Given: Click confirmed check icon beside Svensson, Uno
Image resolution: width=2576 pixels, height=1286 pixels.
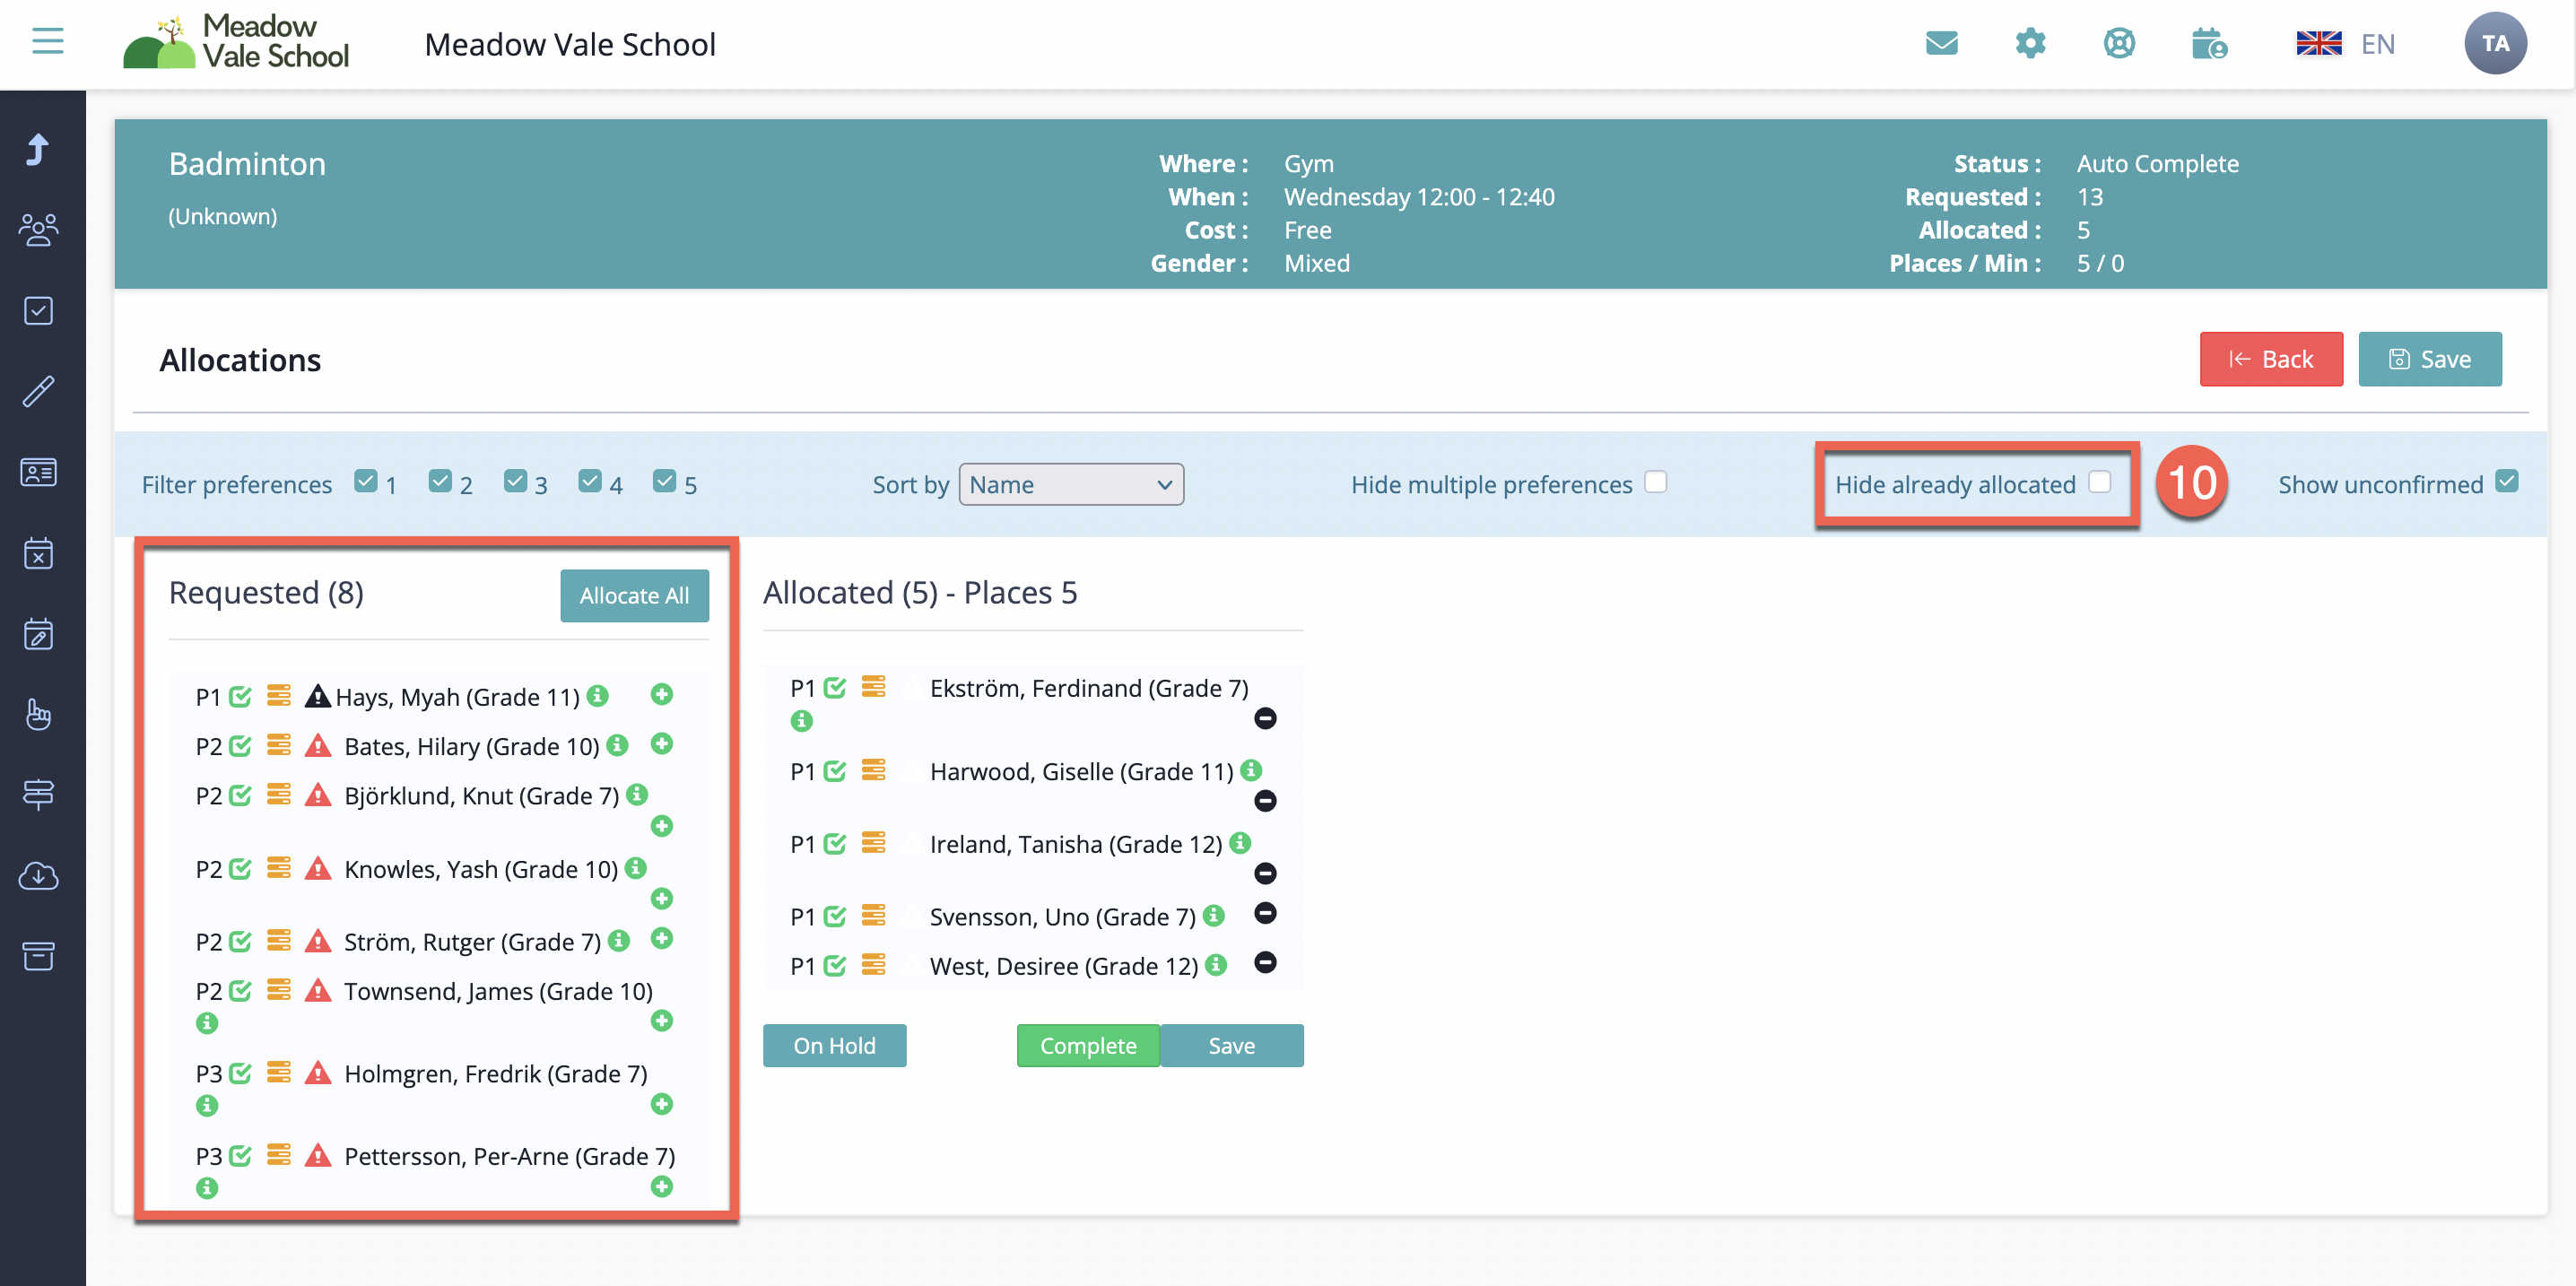Looking at the screenshot, I should (835, 916).
